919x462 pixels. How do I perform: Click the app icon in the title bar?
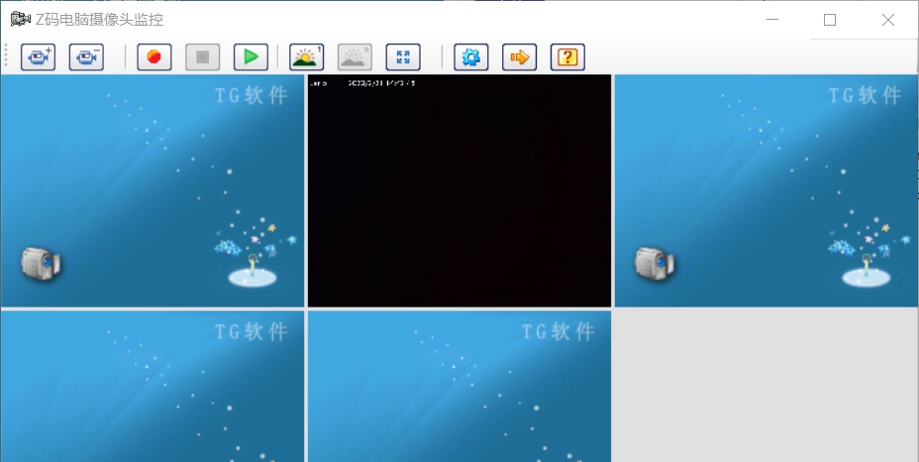click(x=21, y=20)
